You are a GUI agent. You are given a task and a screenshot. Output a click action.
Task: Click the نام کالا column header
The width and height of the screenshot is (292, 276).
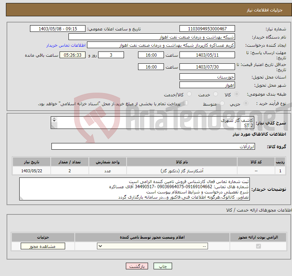182,162
